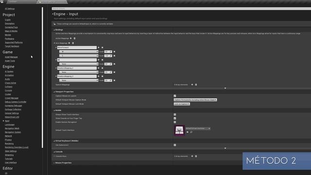This screenshot has width=311, height=175.
Task: Edit Scale value for the W key
Action: click(108, 52)
